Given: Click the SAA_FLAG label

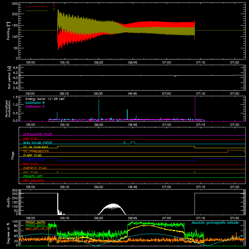Looking at the screenshot, I should [31, 164].
